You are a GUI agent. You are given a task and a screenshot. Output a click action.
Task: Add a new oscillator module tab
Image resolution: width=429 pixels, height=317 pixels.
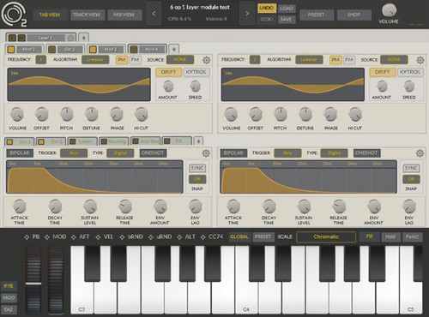click(x=174, y=49)
